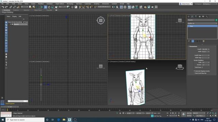
Task: Toggle the Set Key button
Action: [x=189, y=116]
